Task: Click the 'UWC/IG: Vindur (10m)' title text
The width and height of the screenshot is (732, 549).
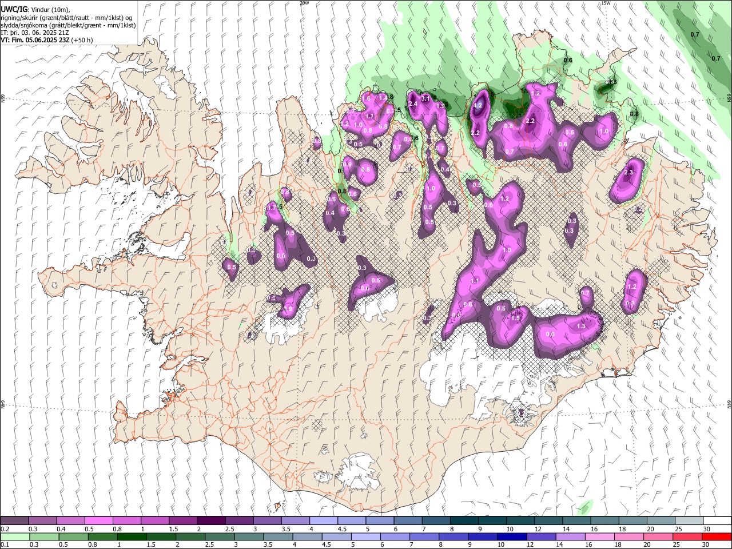Action: click(x=35, y=10)
